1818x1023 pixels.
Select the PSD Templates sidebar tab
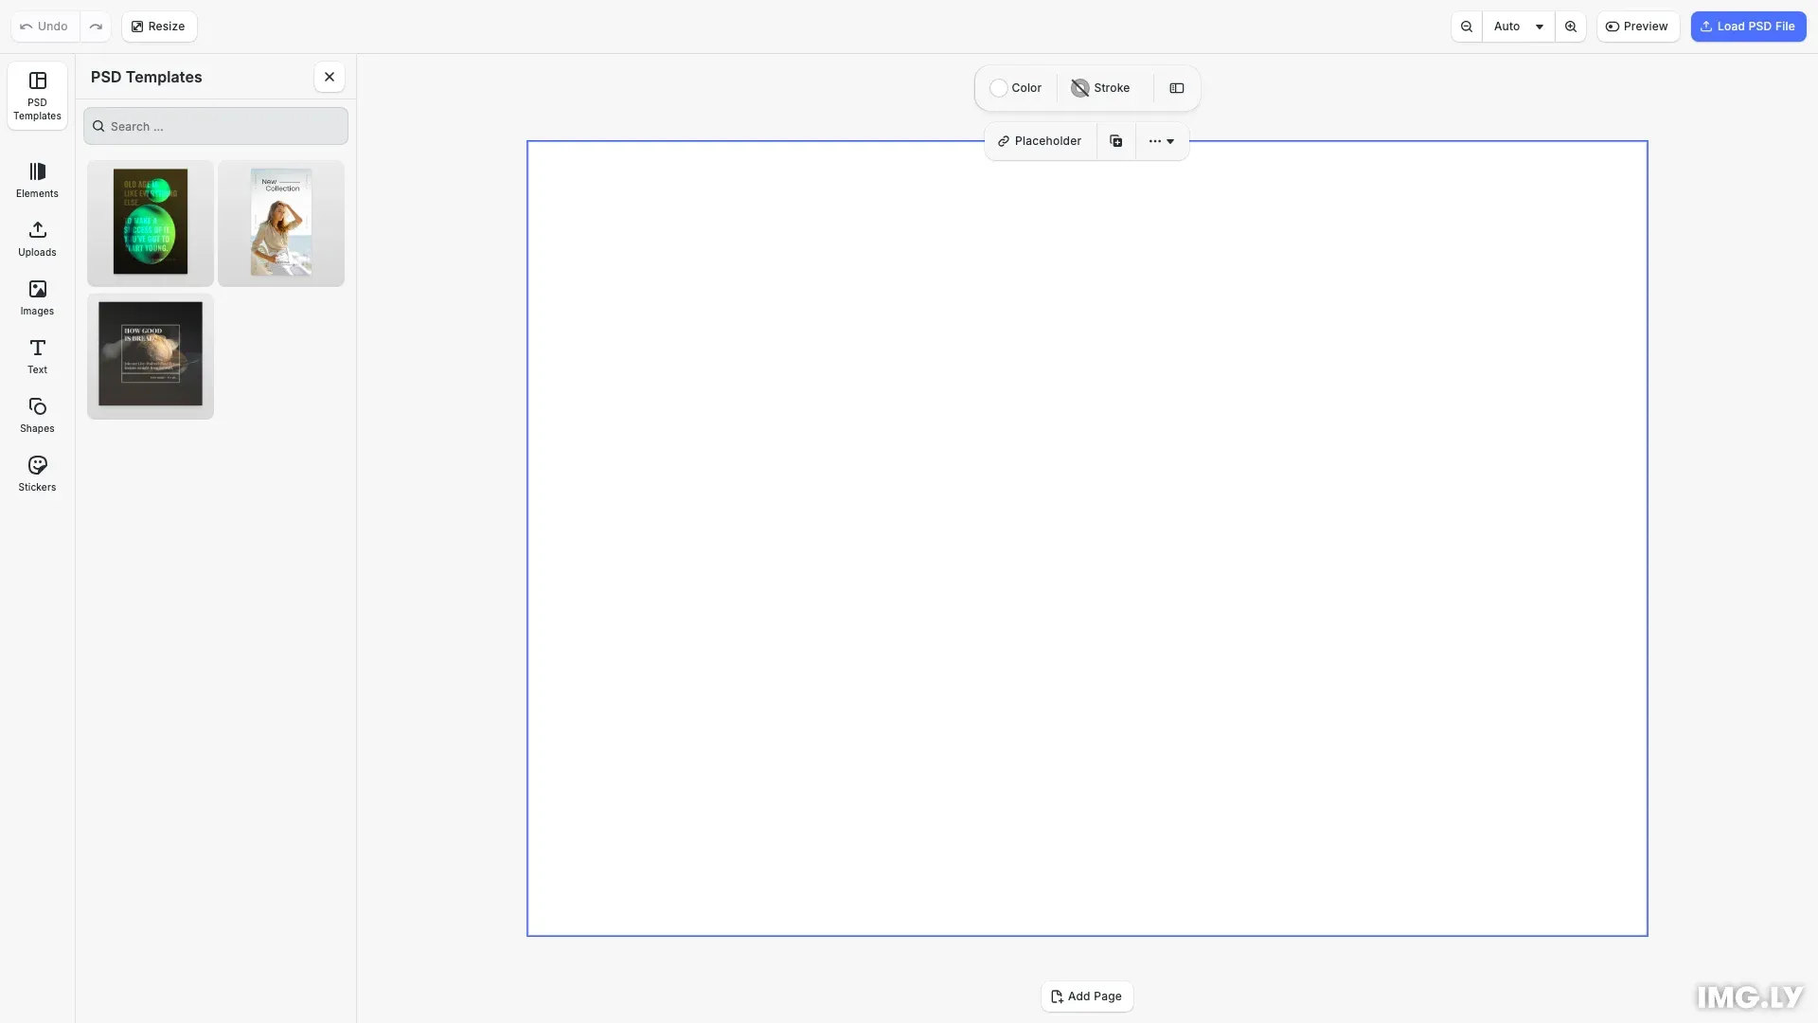[37, 96]
